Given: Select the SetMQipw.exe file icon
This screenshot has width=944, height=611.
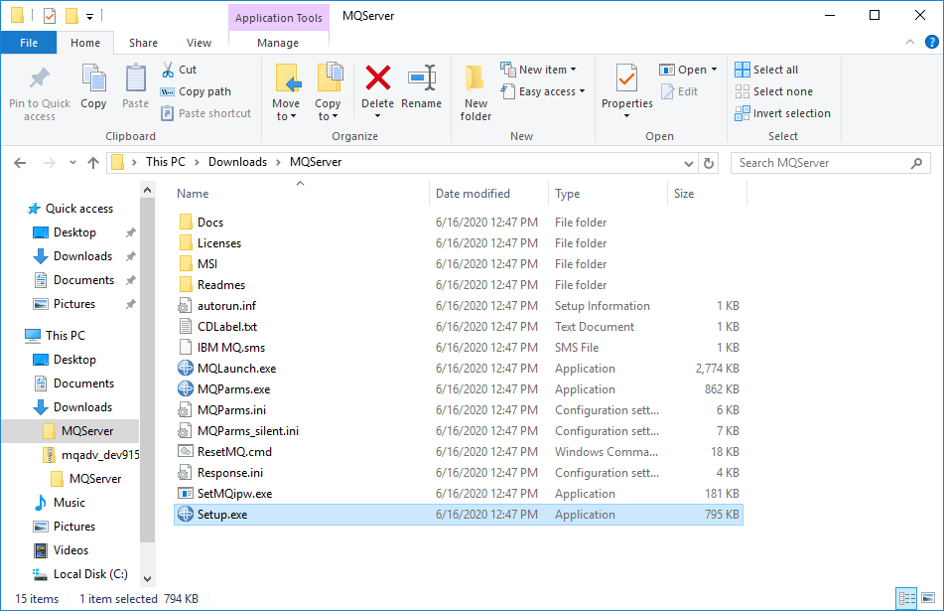Looking at the screenshot, I should click(x=186, y=494).
